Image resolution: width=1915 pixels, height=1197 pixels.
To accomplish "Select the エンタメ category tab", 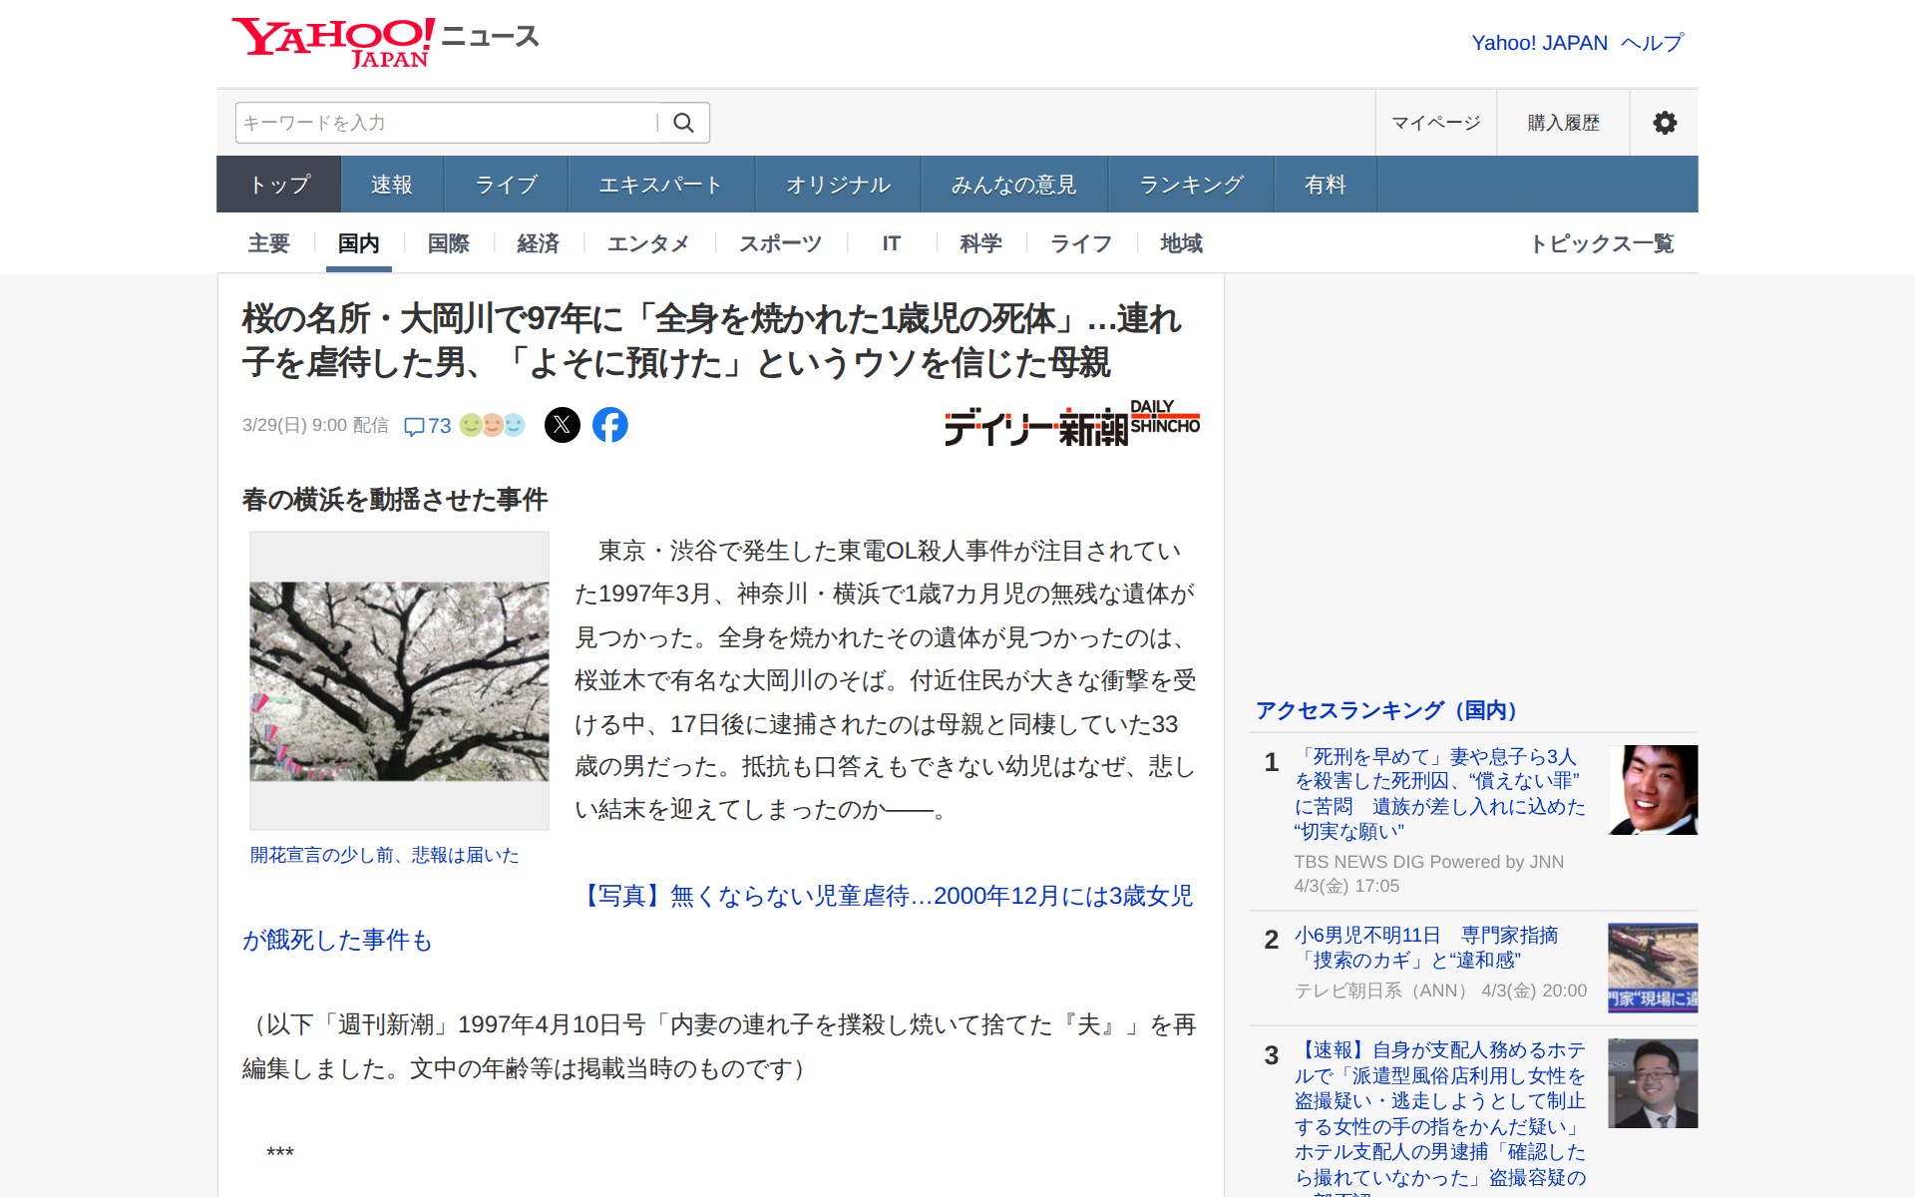I will click(647, 243).
